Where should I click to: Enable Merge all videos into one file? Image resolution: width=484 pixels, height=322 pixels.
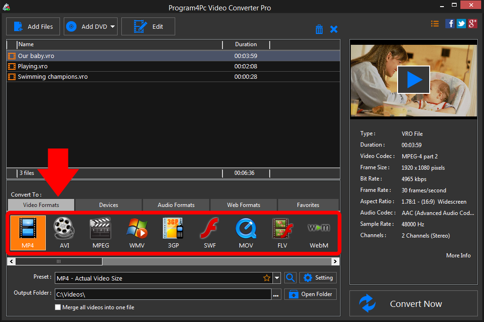click(58, 307)
